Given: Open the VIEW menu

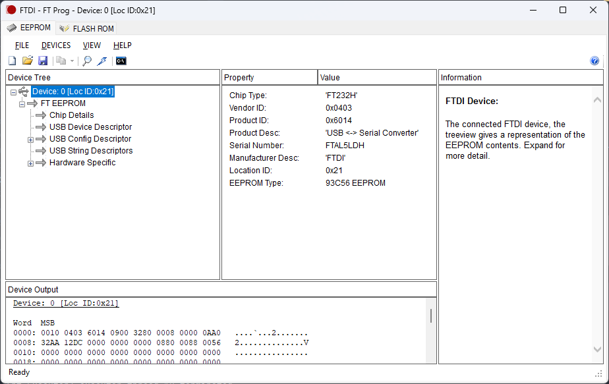Looking at the screenshot, I should pos(92,45).
